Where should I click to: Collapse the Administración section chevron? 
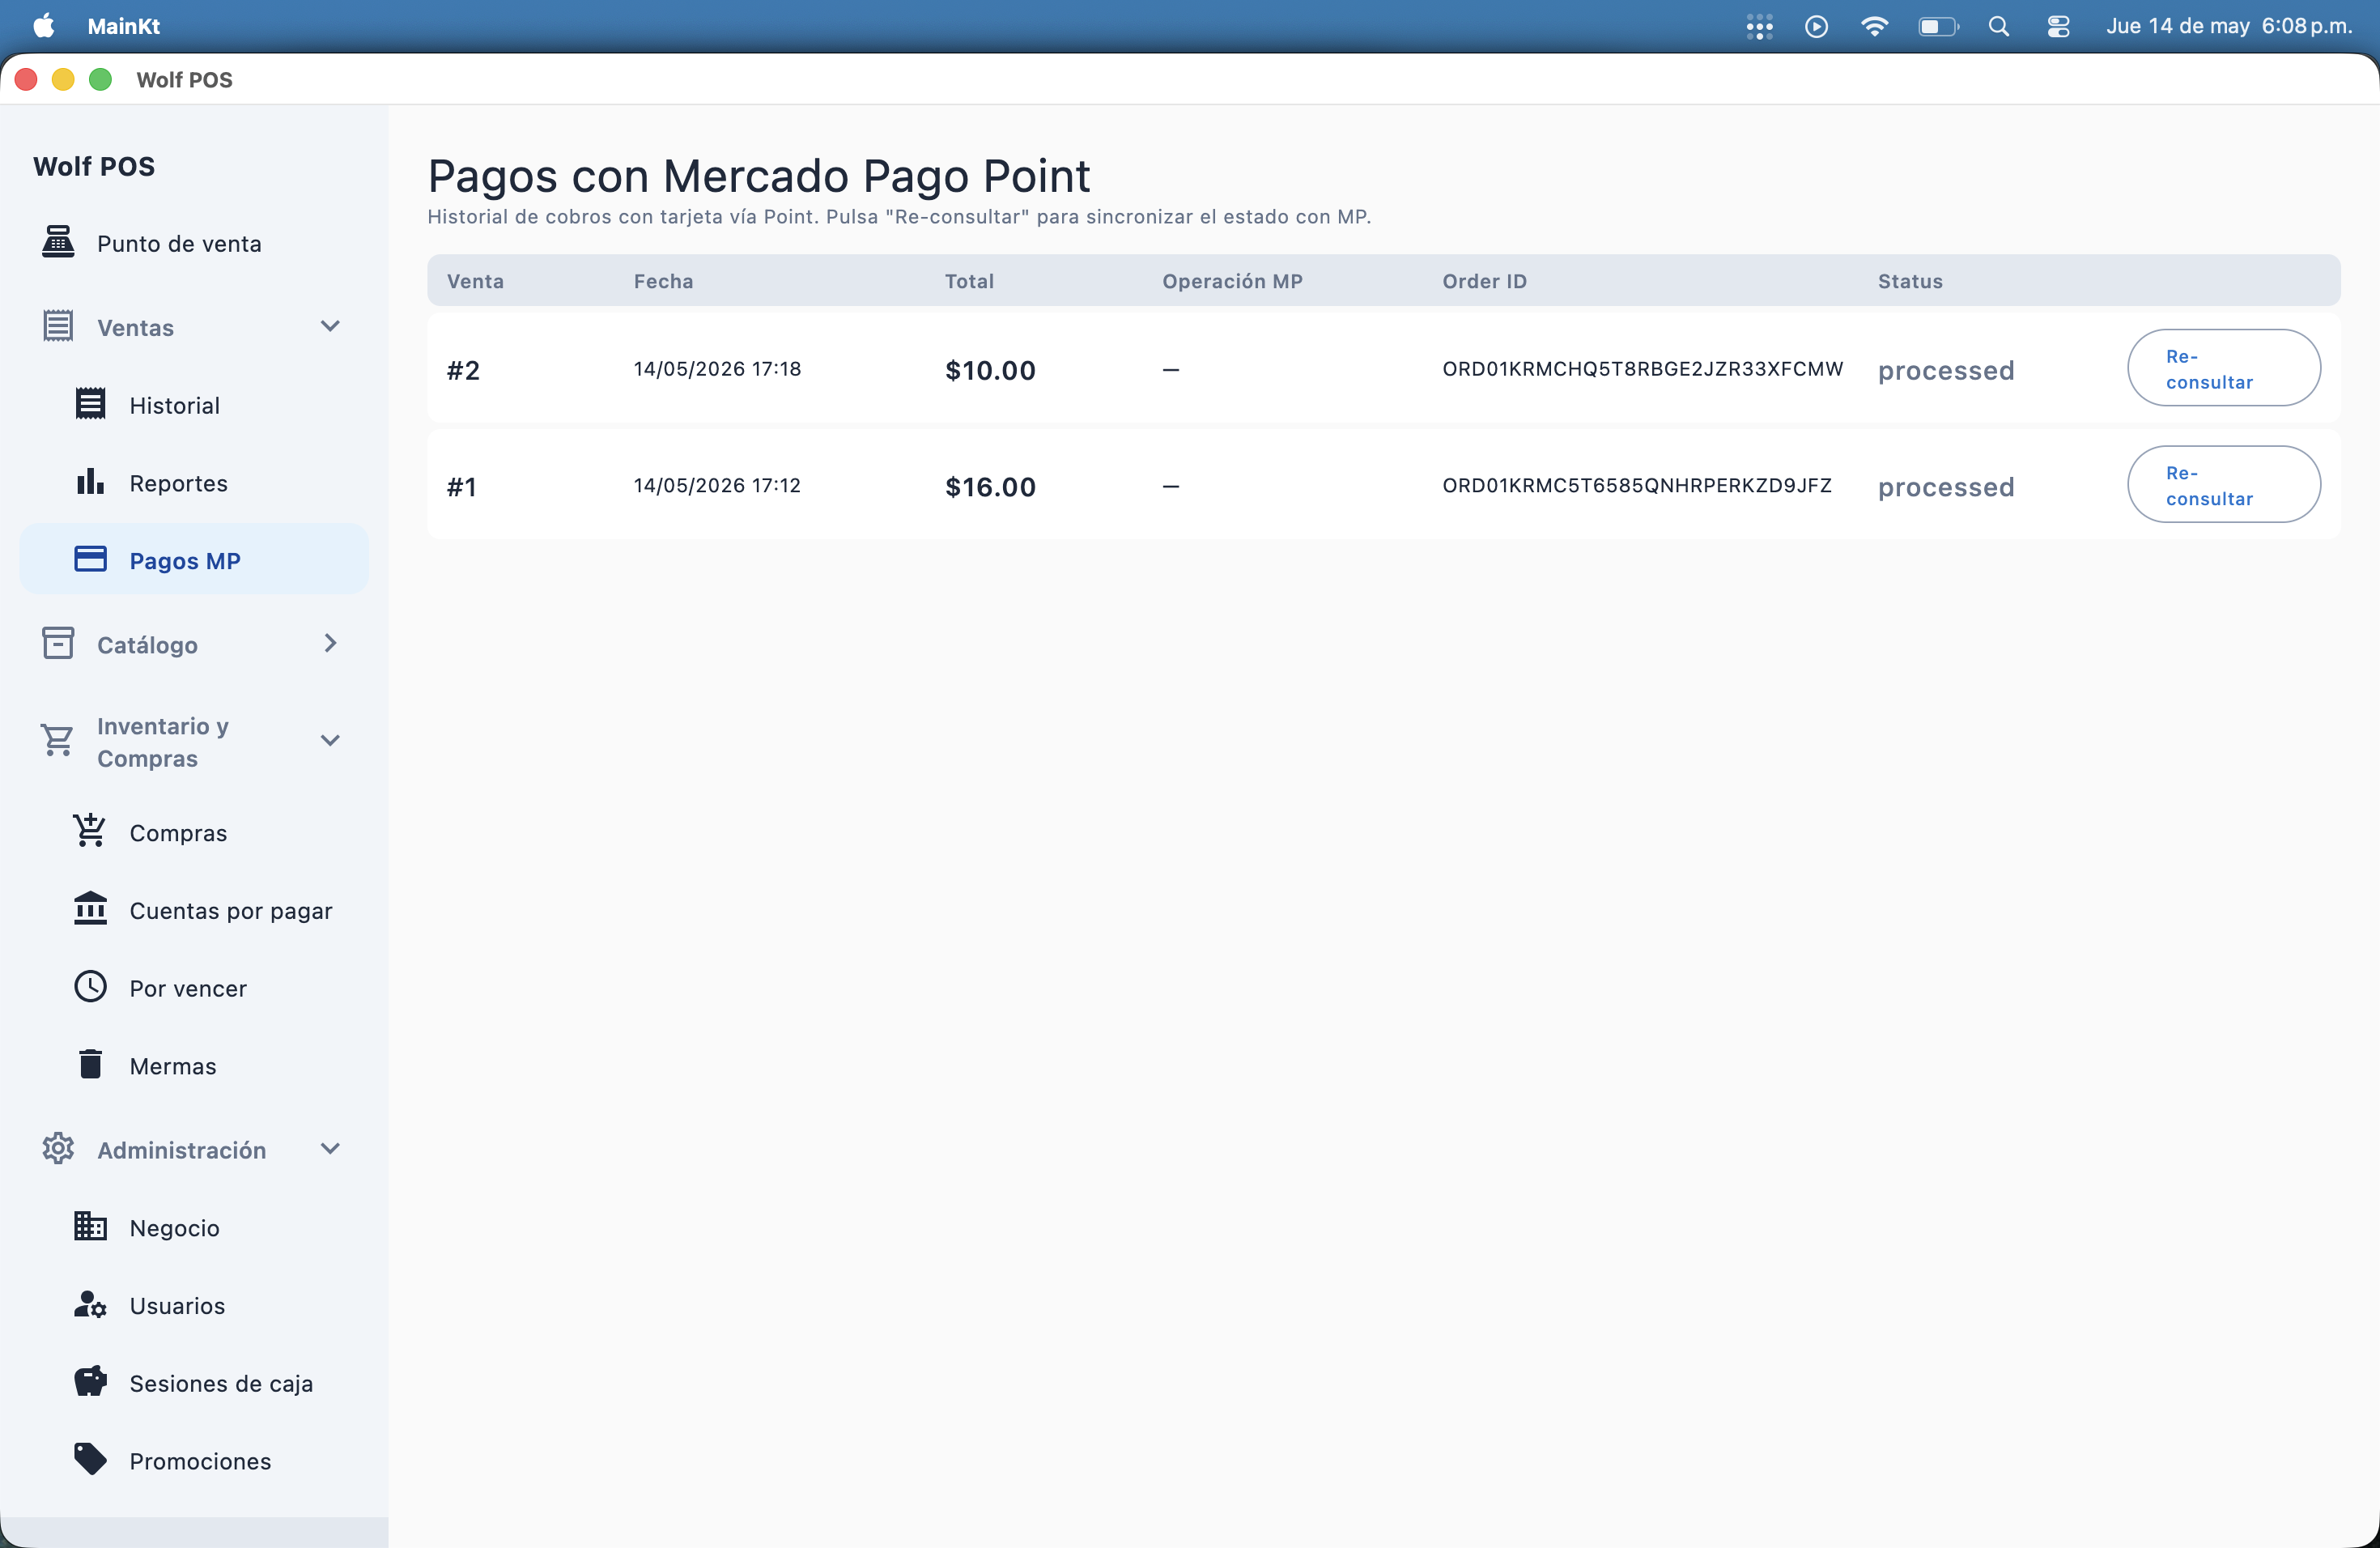(330, 1149)
